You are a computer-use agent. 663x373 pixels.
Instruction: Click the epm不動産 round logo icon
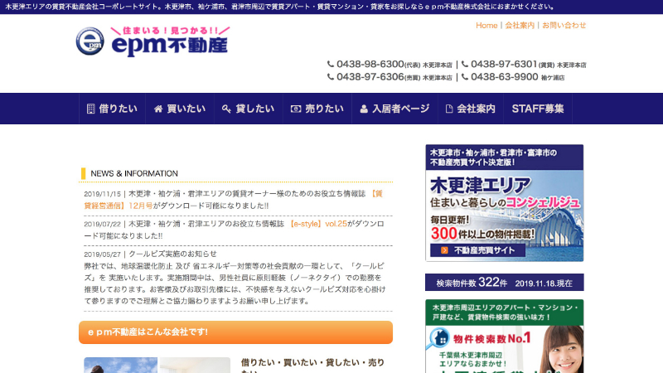(x=90, y=41)
